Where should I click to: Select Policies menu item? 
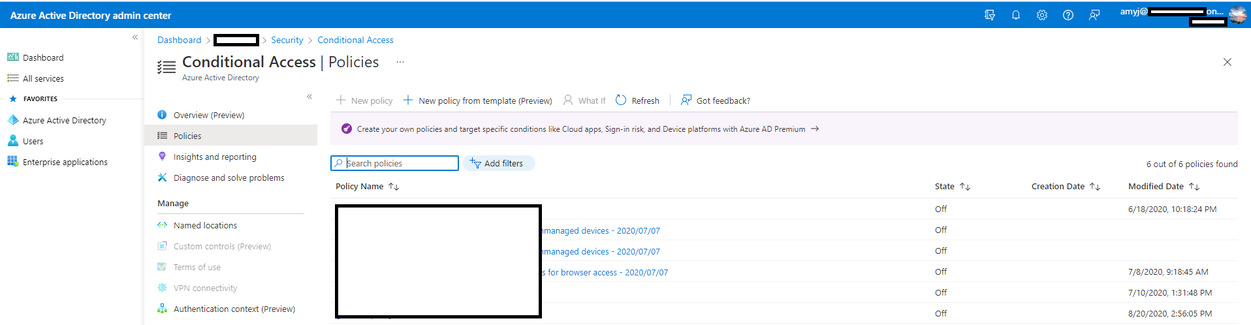point(230,136)
